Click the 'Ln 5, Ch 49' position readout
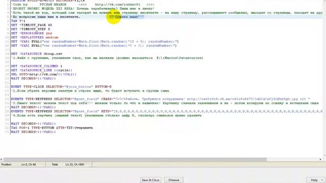 (29, 164)
